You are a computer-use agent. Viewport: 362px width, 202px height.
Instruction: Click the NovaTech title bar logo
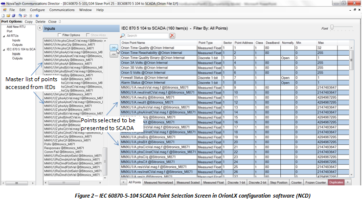click(x=3, y=3)
